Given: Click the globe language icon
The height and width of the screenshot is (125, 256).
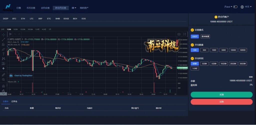Looking at the screenshot, I should point(242,7).
